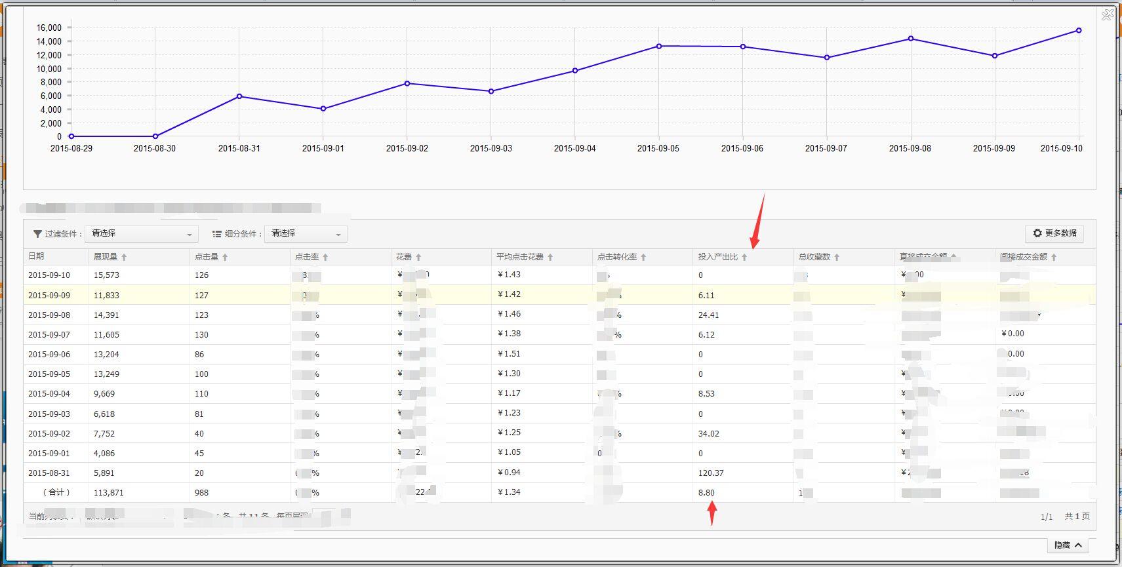Image resolution: width=1122 pixels, height=567 pixels.
Task: Select the 展现量 value 14,391
Action: pos(107,315)
